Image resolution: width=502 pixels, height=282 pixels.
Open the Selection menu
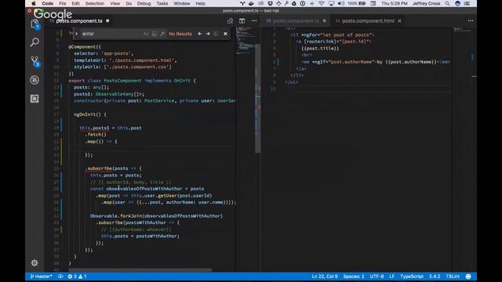tap(94, 3)
